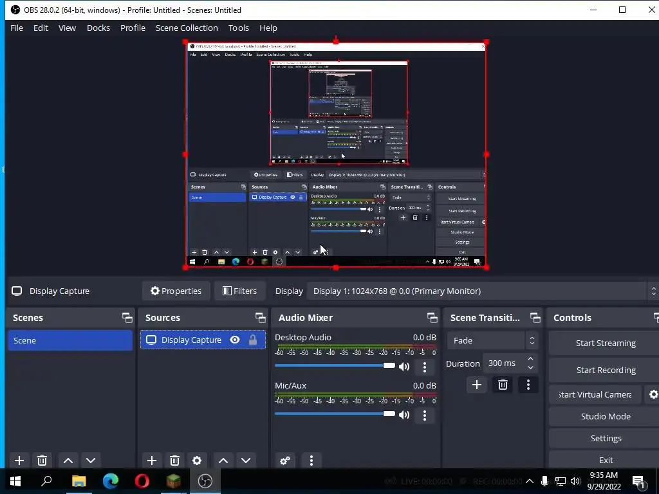Undock the Sources panel
The width and height of the screenshot is (659, 494).
[260, 318]
